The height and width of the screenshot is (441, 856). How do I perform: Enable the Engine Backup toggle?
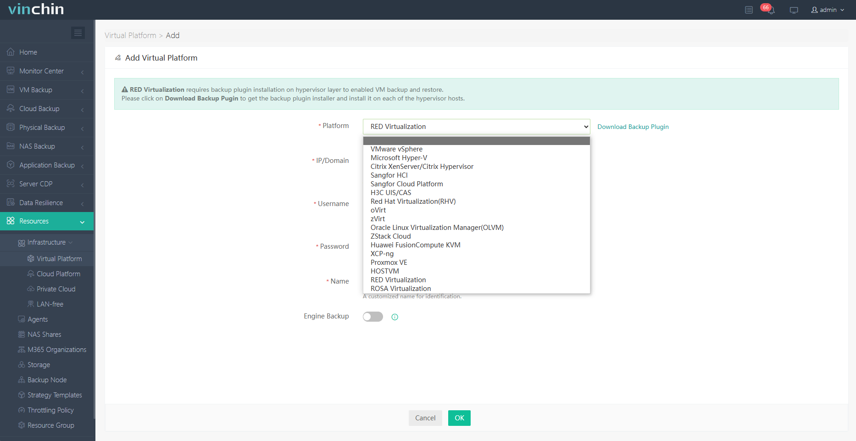[373, 317]
